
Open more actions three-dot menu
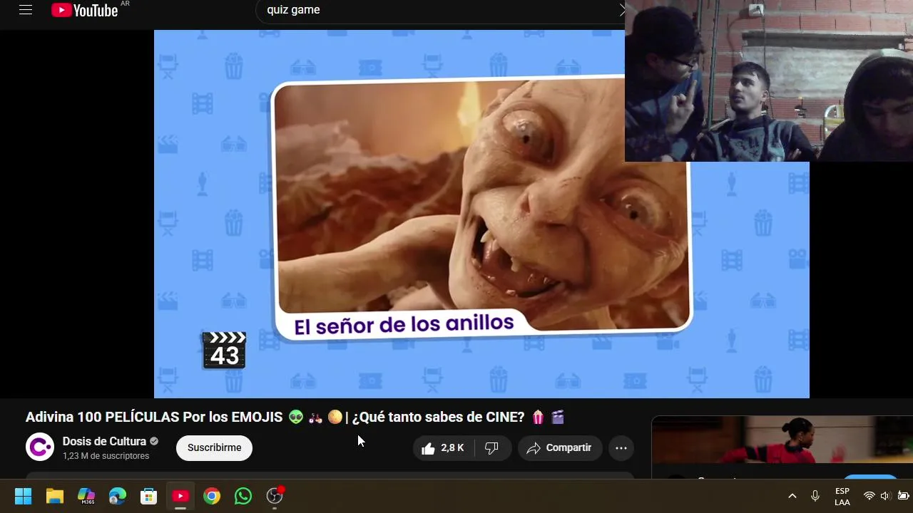621,448
